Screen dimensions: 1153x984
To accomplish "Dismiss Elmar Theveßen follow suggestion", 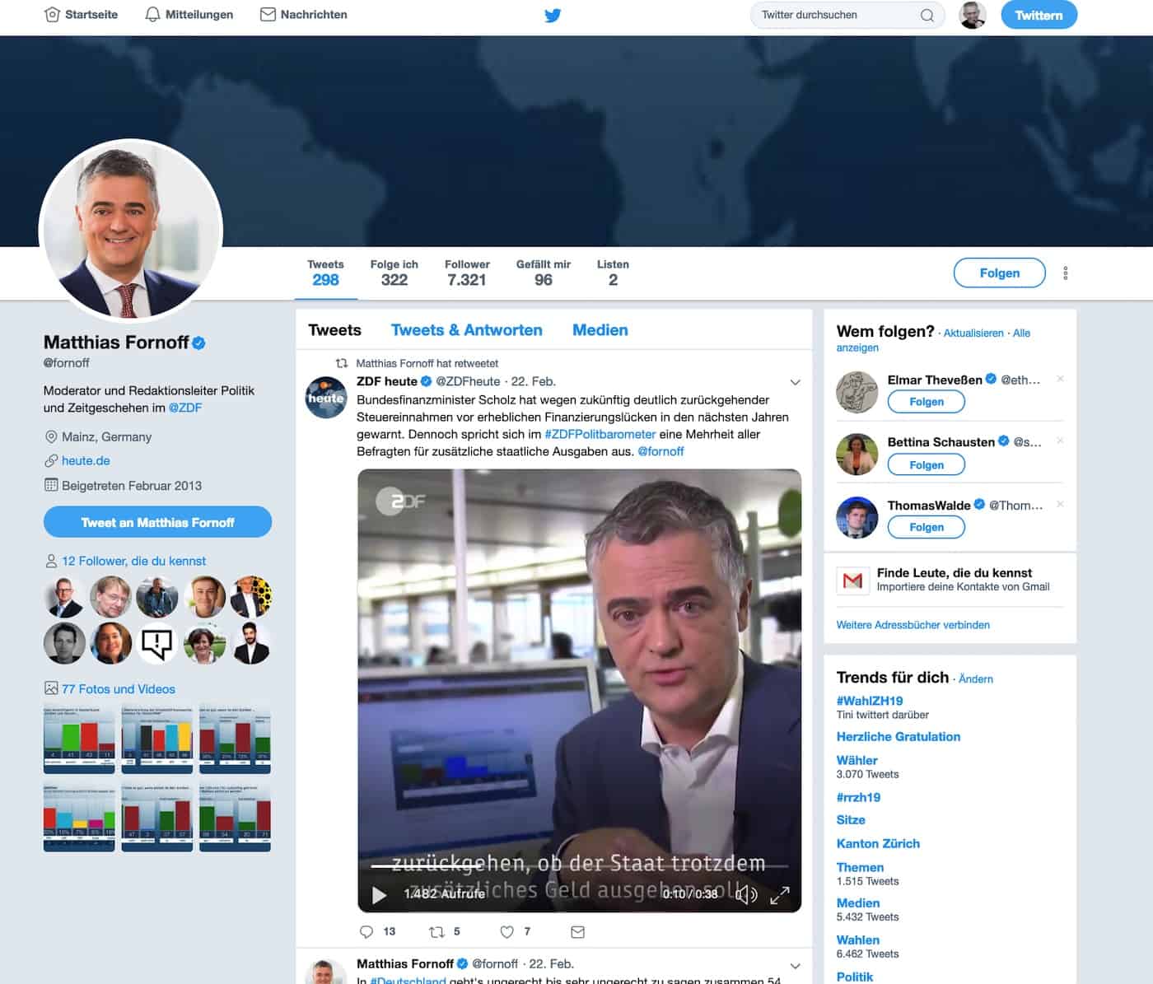I will coord(1060,379).
